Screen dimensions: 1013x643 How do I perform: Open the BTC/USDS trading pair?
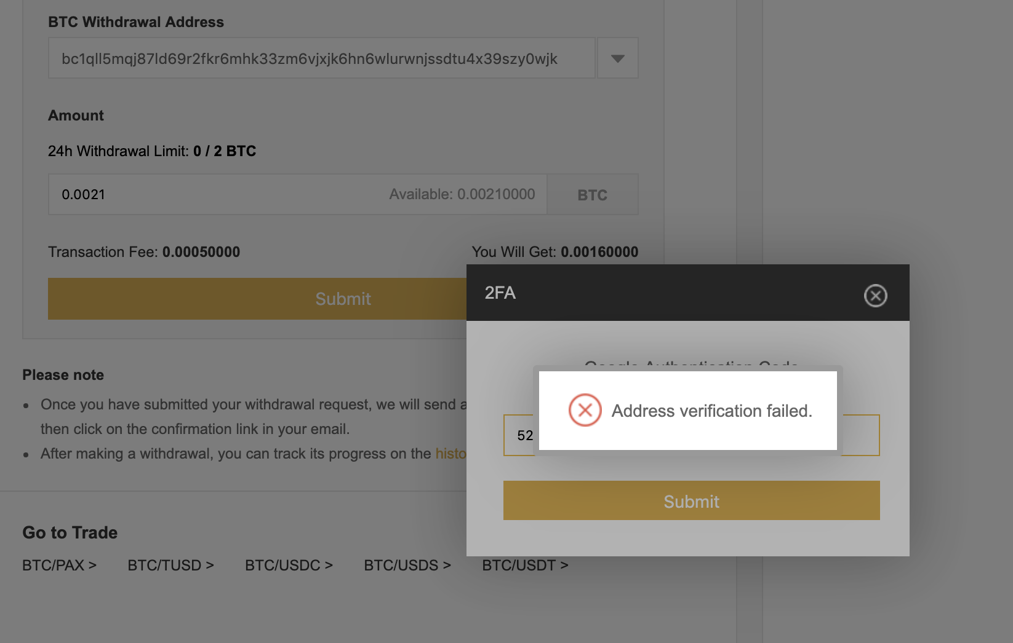[407, 565]
